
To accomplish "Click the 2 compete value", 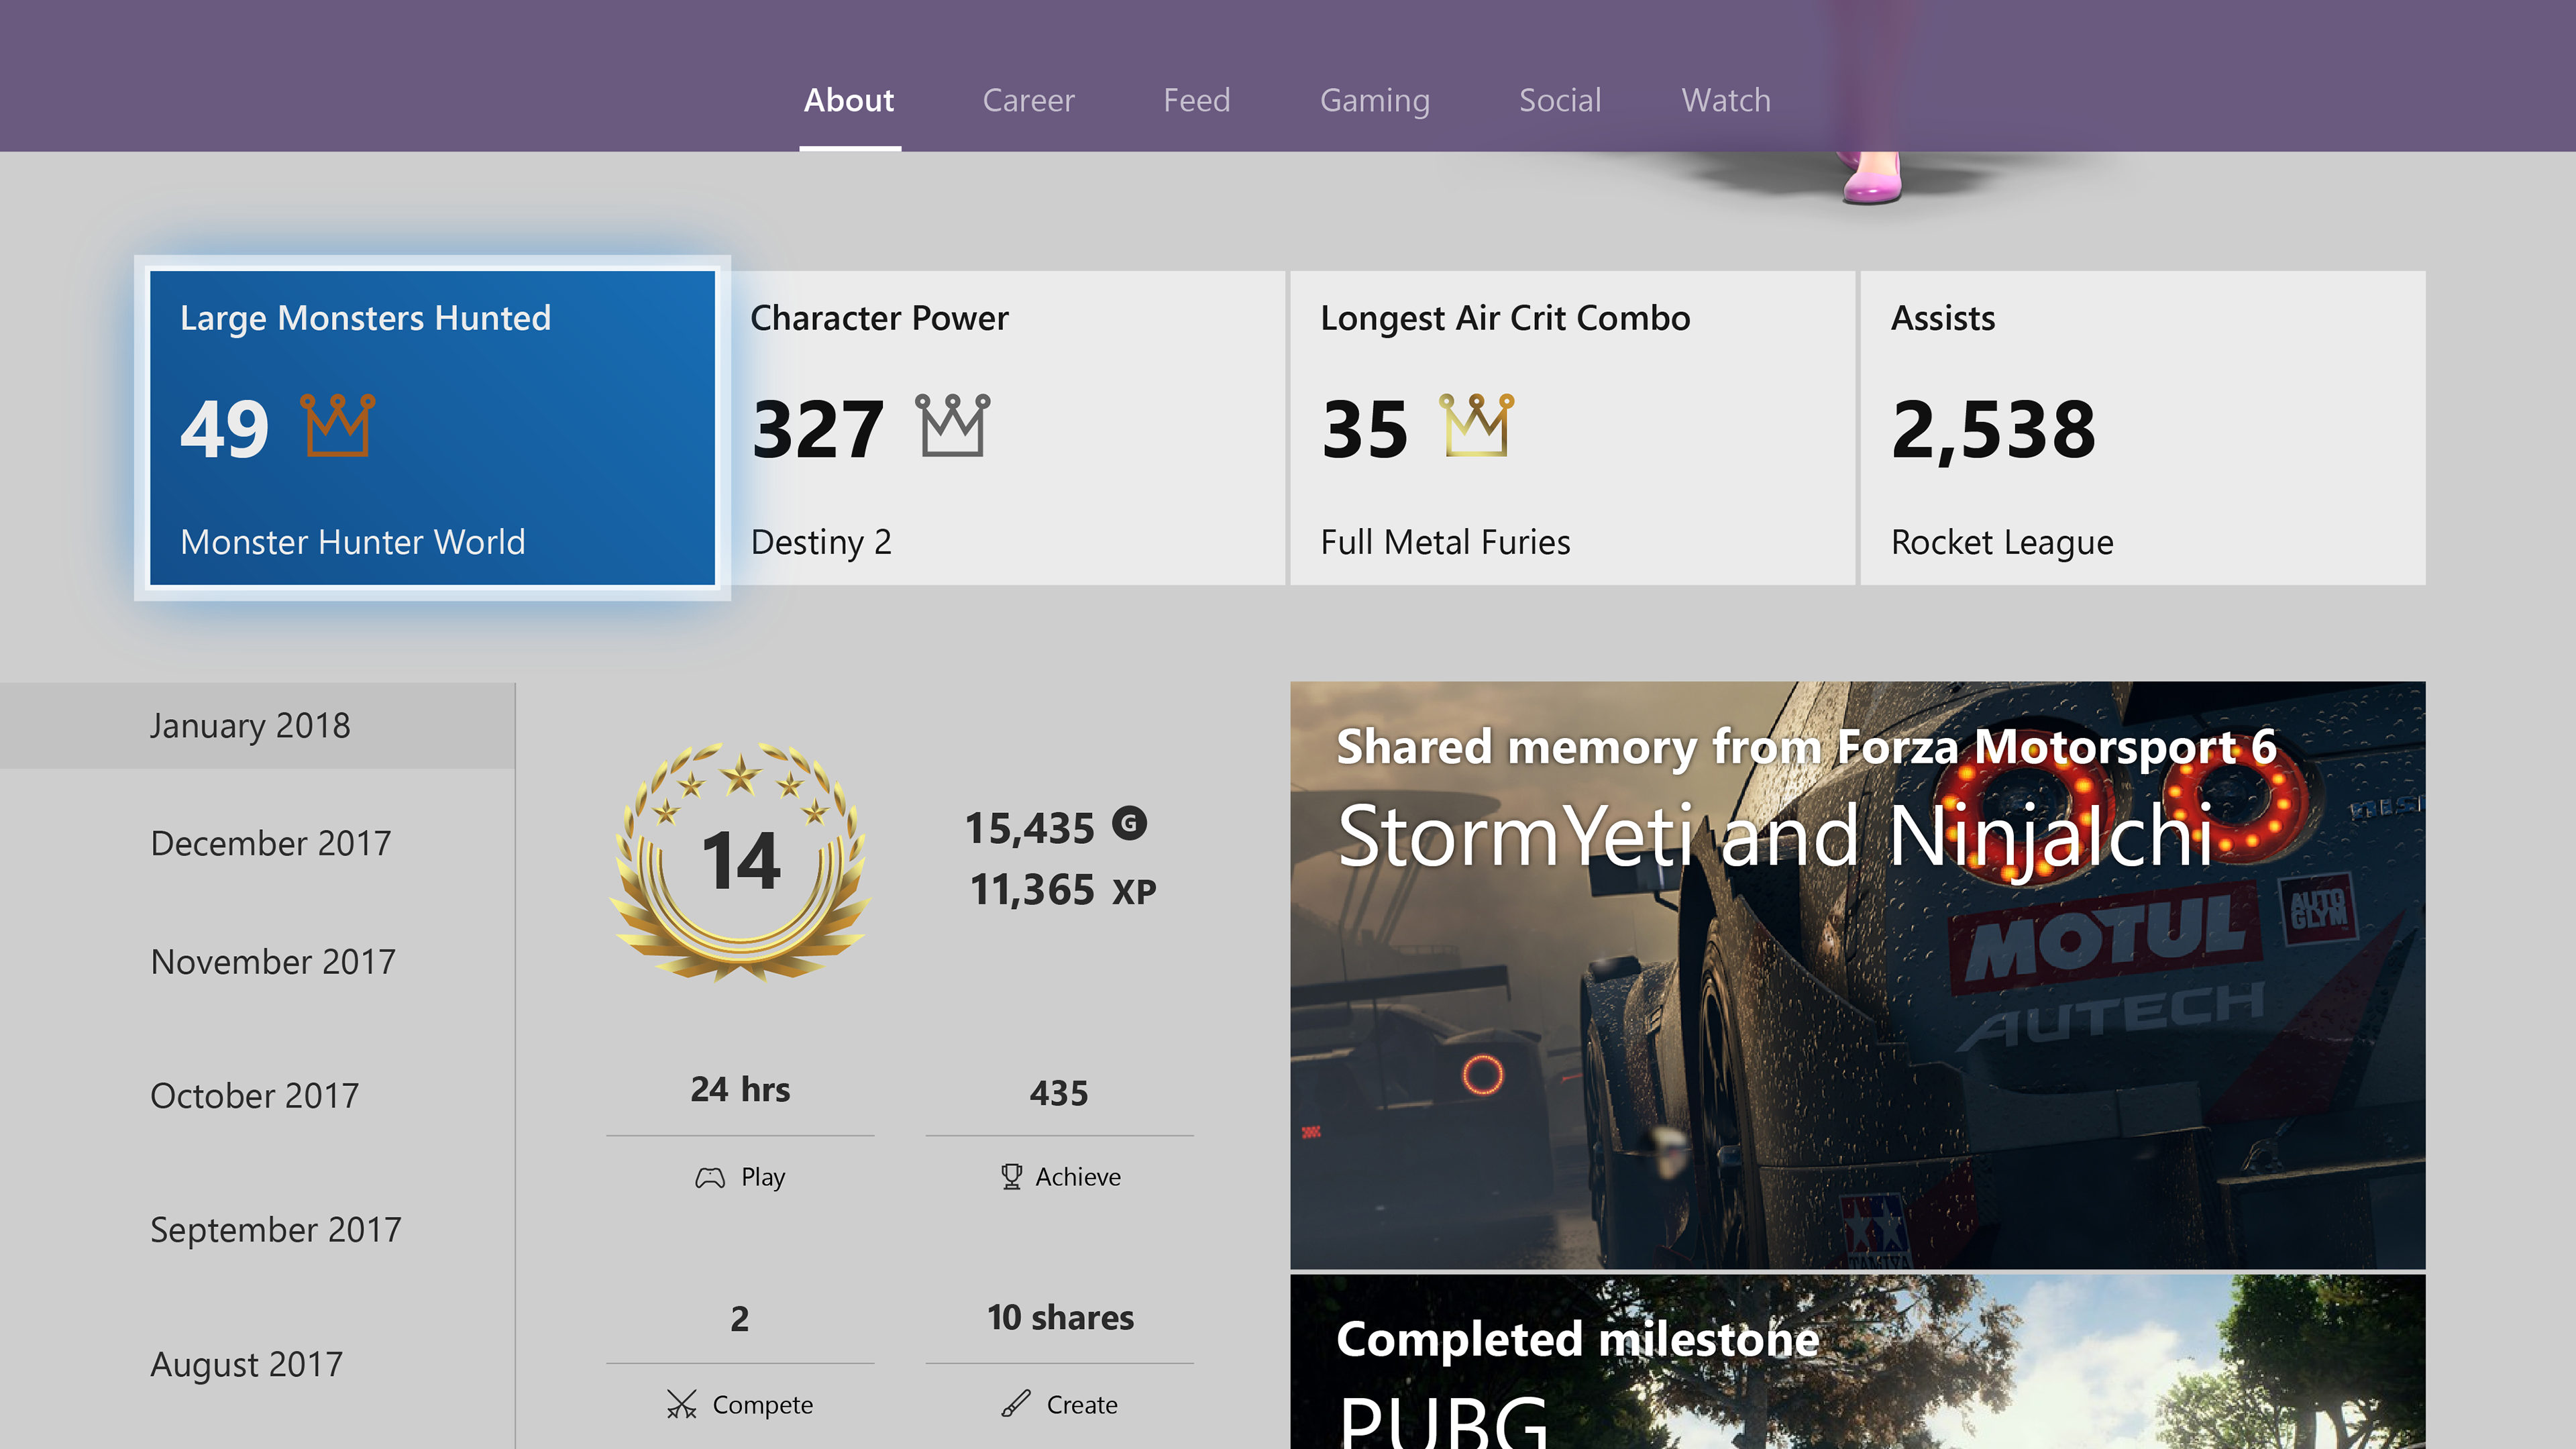I will coord(740,1319).
